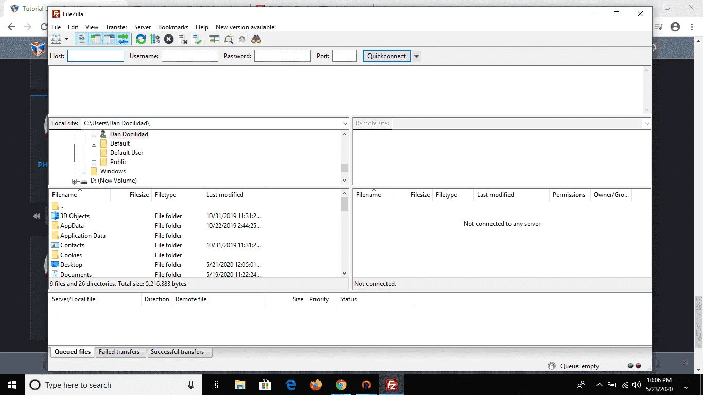This screenshot has height=395, width=703.
Task: Click the Password input field
Action: point(283,56)
